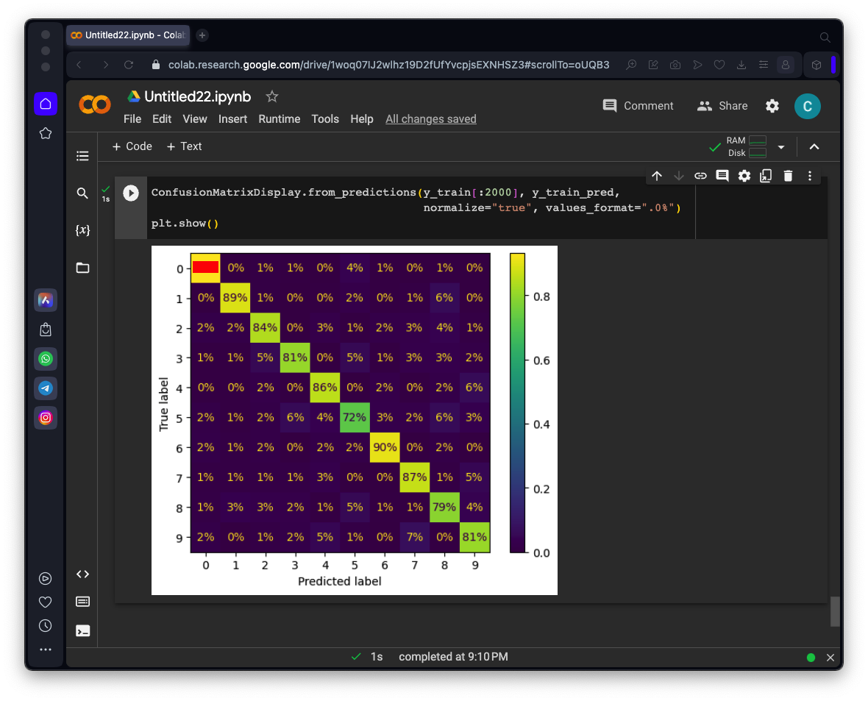
Task: Star the Untitled22.ipynb notebook
Action: point(271,96)
